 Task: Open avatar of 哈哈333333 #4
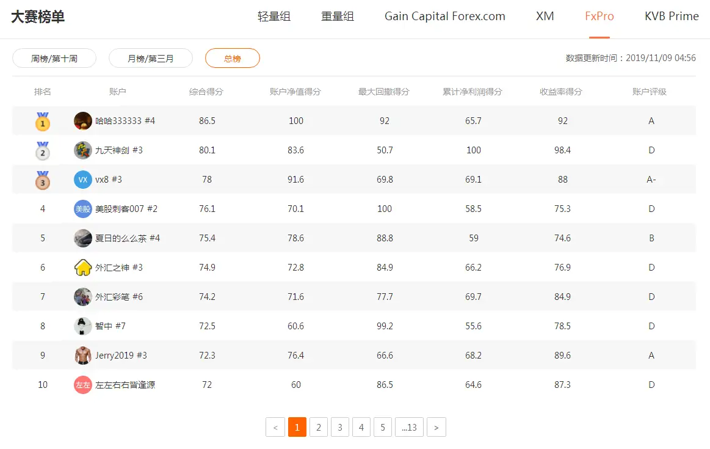point(83,121)
